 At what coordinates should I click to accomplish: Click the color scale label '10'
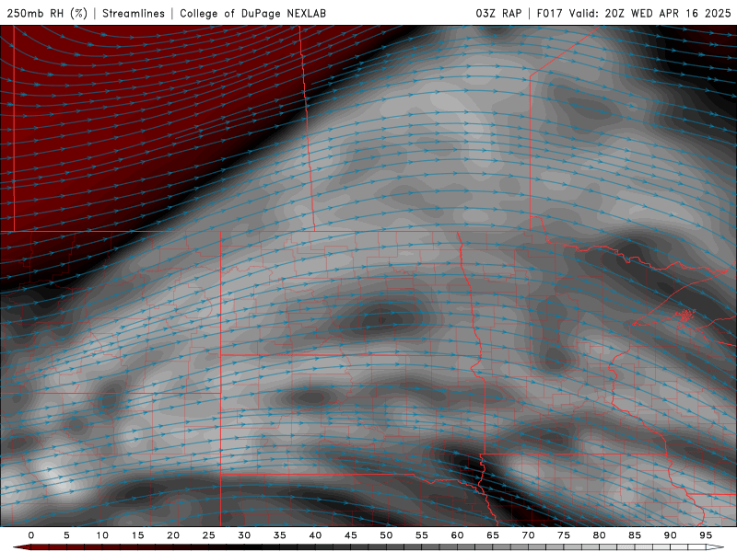coord(102,535)
